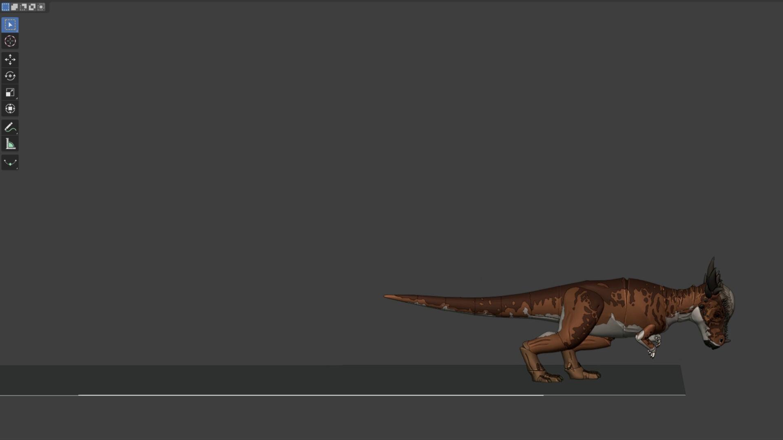Activate the combined Transform tool
The width and height of the screenshot is (783, 440).
10,109
